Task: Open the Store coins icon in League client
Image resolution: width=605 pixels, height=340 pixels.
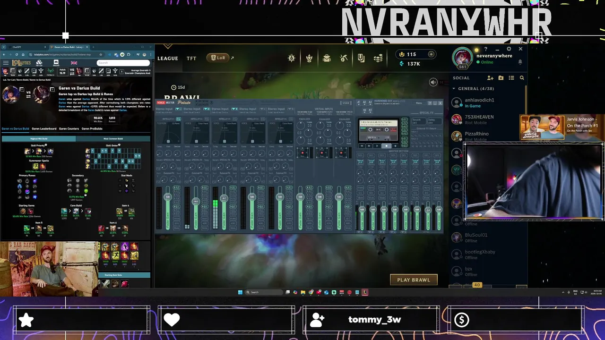Action: [x=378, y=58]
